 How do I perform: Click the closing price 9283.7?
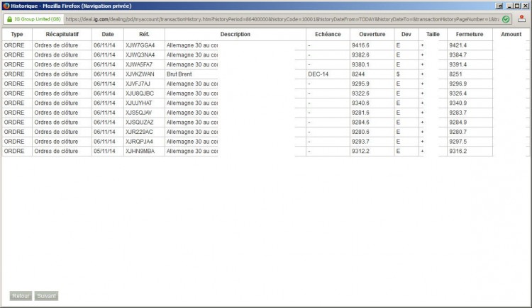point(458,113)
